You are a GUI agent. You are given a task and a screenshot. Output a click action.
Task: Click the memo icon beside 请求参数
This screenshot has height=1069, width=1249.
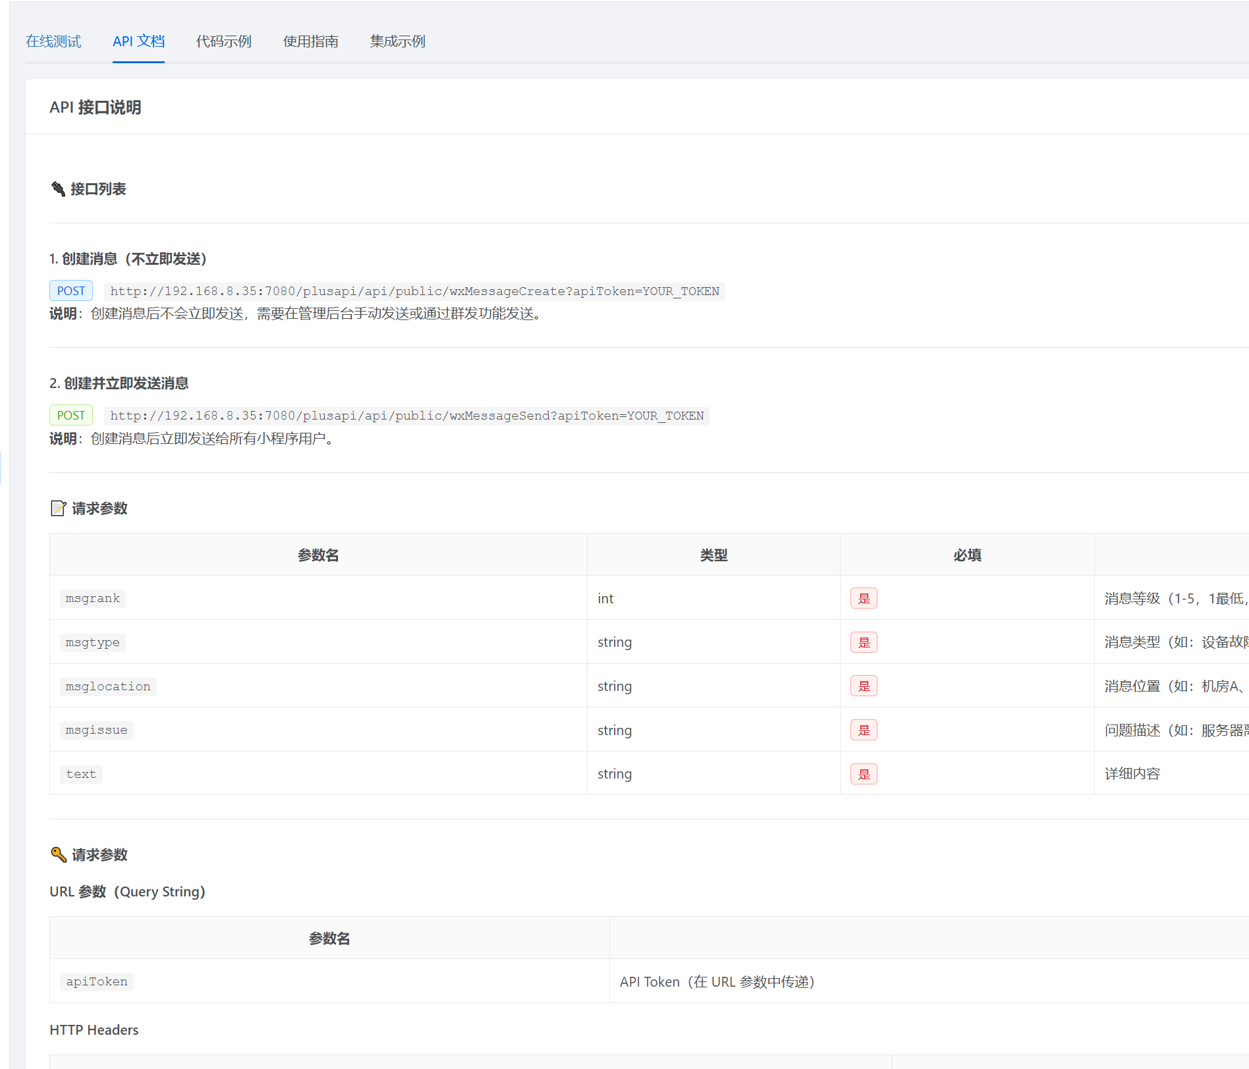point(58,508)
